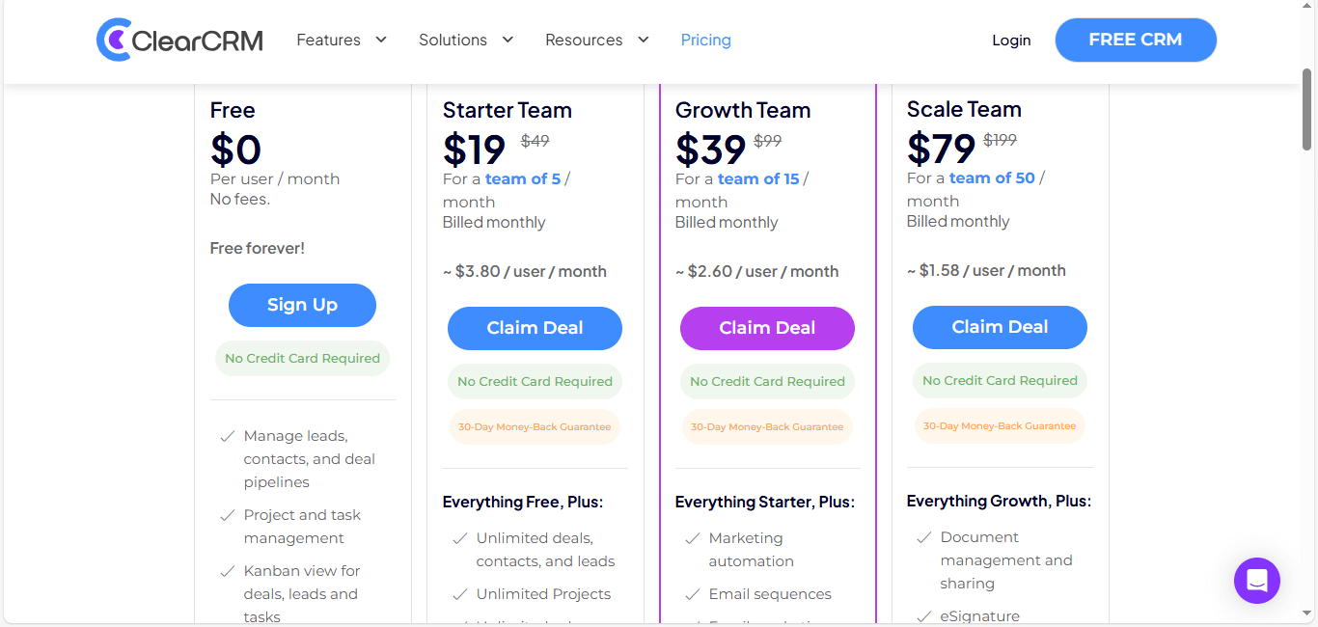Image resolution: width=1318 pixels, height=627 pixels.
Task: Click the ClearCRM logo icon
Action: click(114, 40)
